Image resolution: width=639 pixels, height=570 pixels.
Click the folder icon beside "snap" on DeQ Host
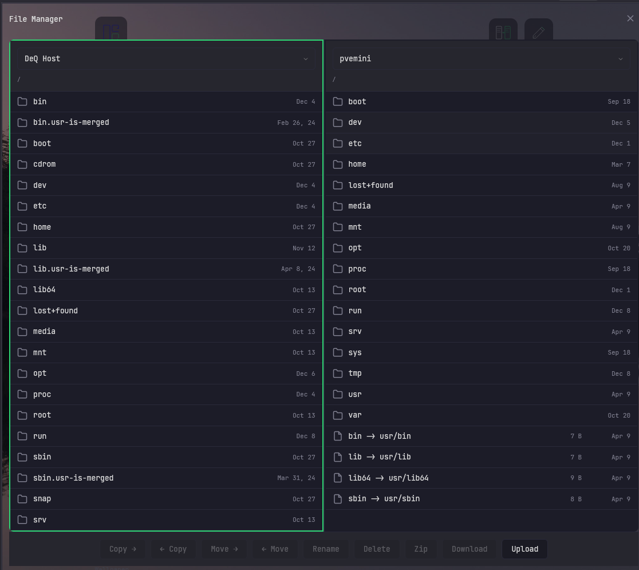coord(22,498)
